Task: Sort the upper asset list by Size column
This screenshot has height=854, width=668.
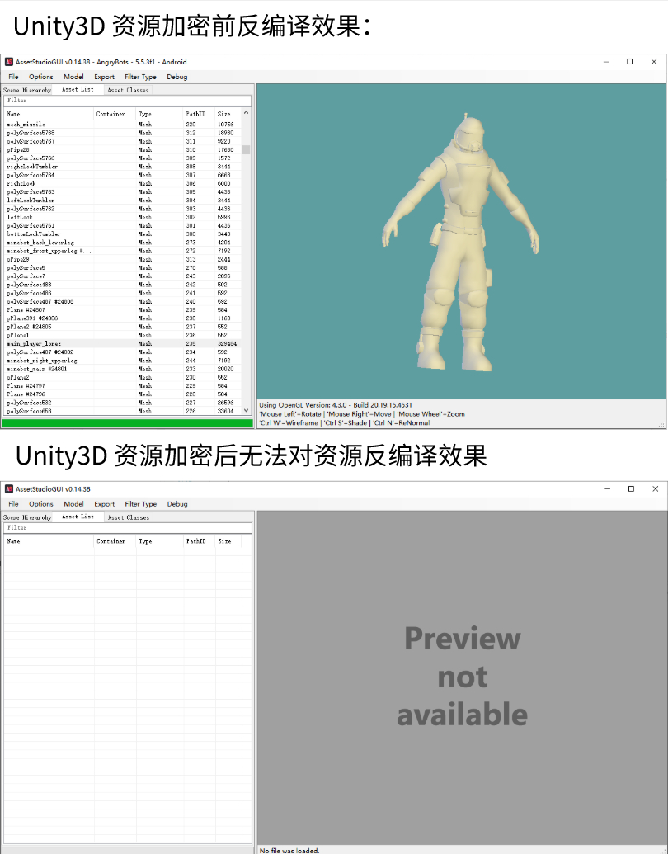Action: click(x=224, y=114)
